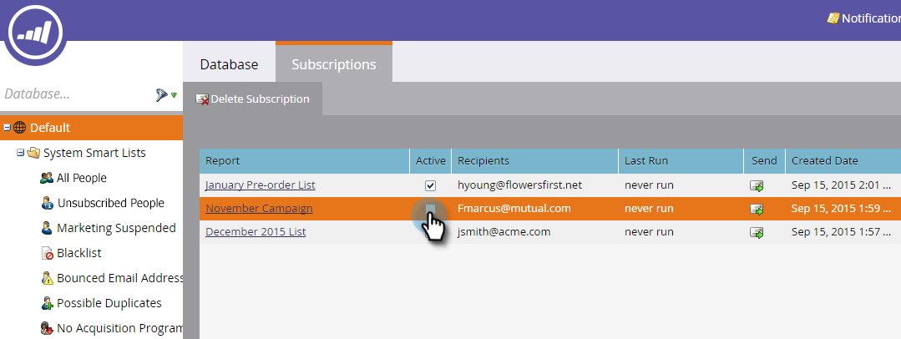901x339 pixels.
Task: Type in the Database search field
Action: [x=75, y=94]
